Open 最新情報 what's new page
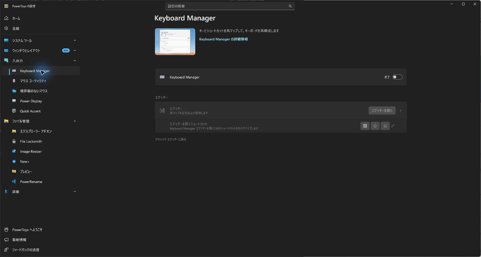This screenshot has height=257, width=481. [40, 240]
